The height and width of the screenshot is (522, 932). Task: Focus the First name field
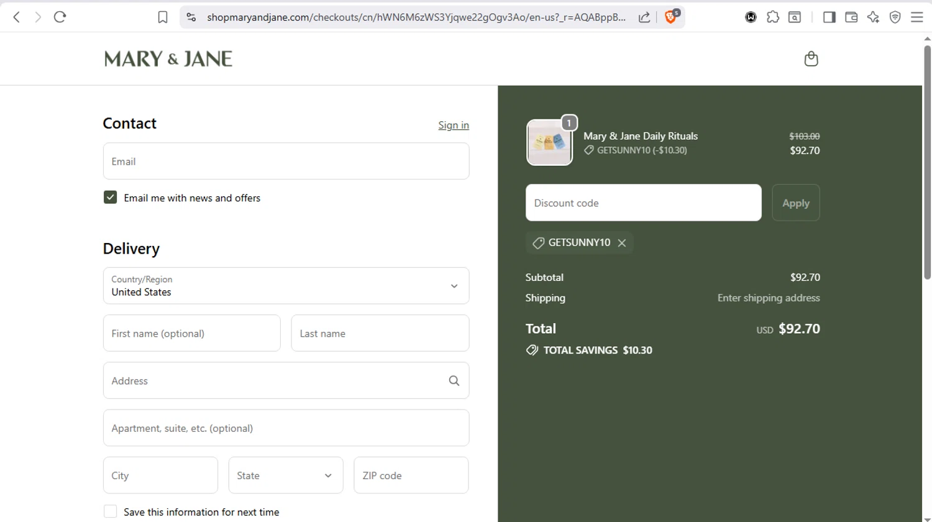coord(191,333)
